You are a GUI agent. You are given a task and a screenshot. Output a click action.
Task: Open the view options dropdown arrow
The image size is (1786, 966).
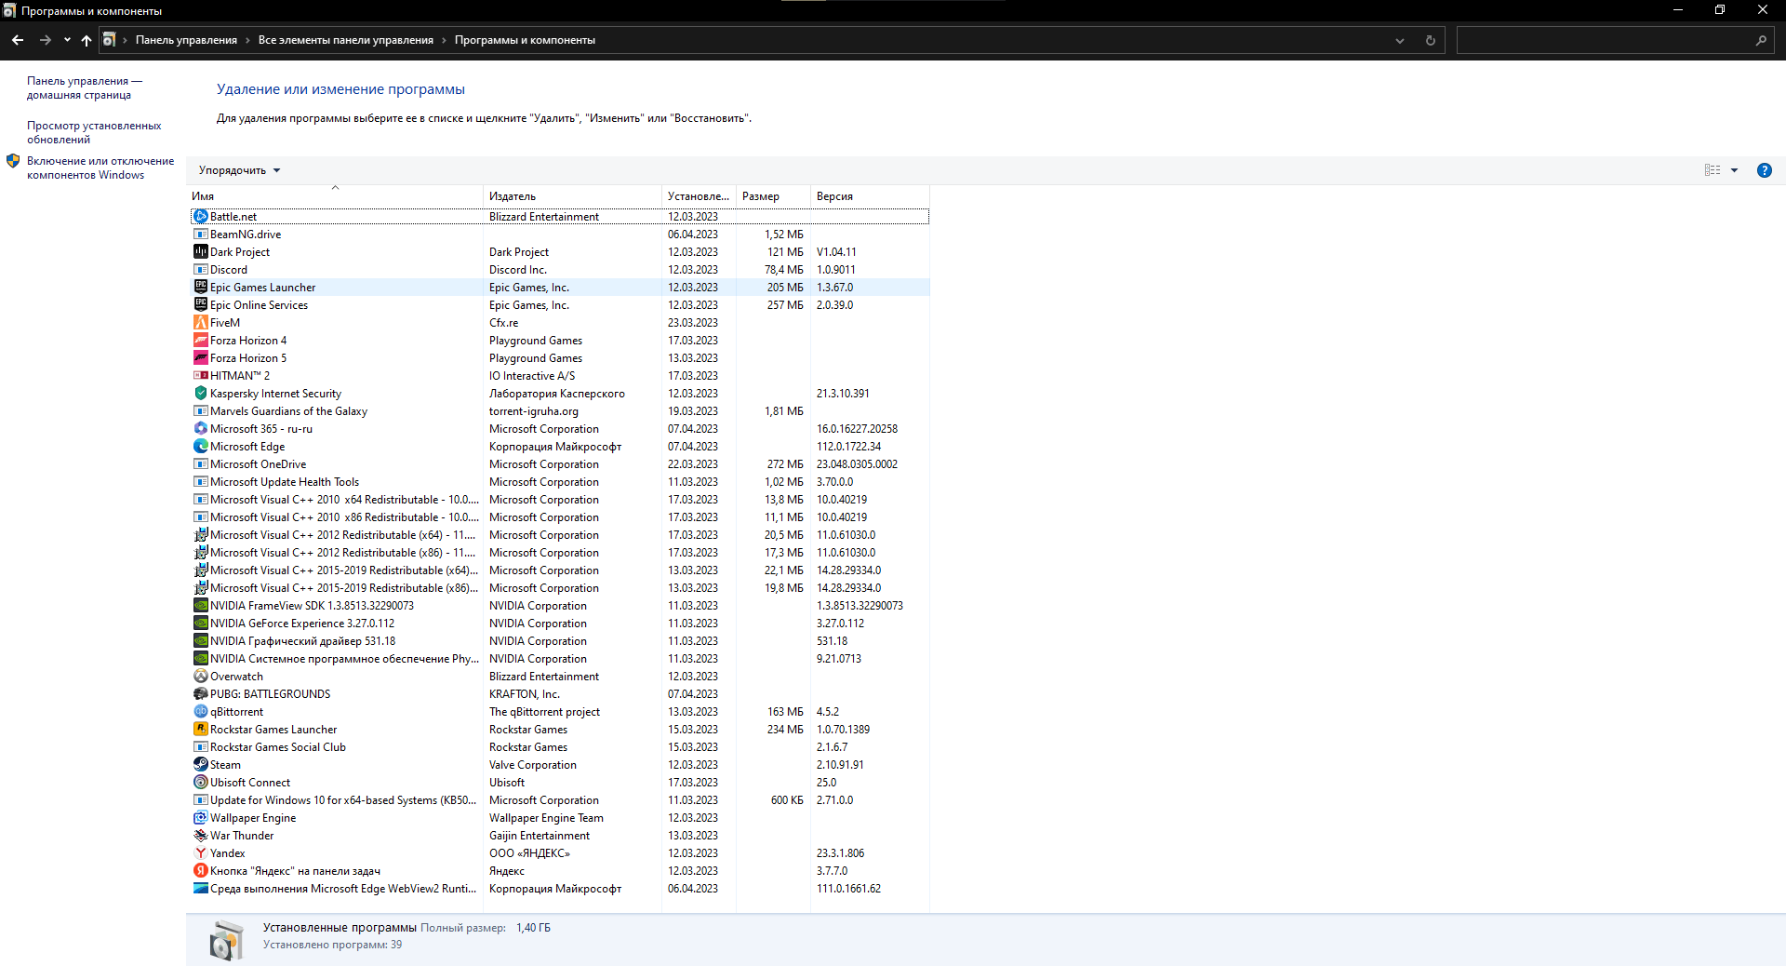1734,170
